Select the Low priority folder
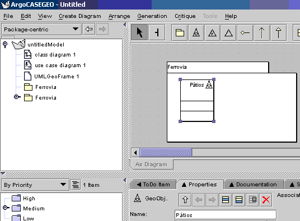300x221 pixels. click(23, 218)
